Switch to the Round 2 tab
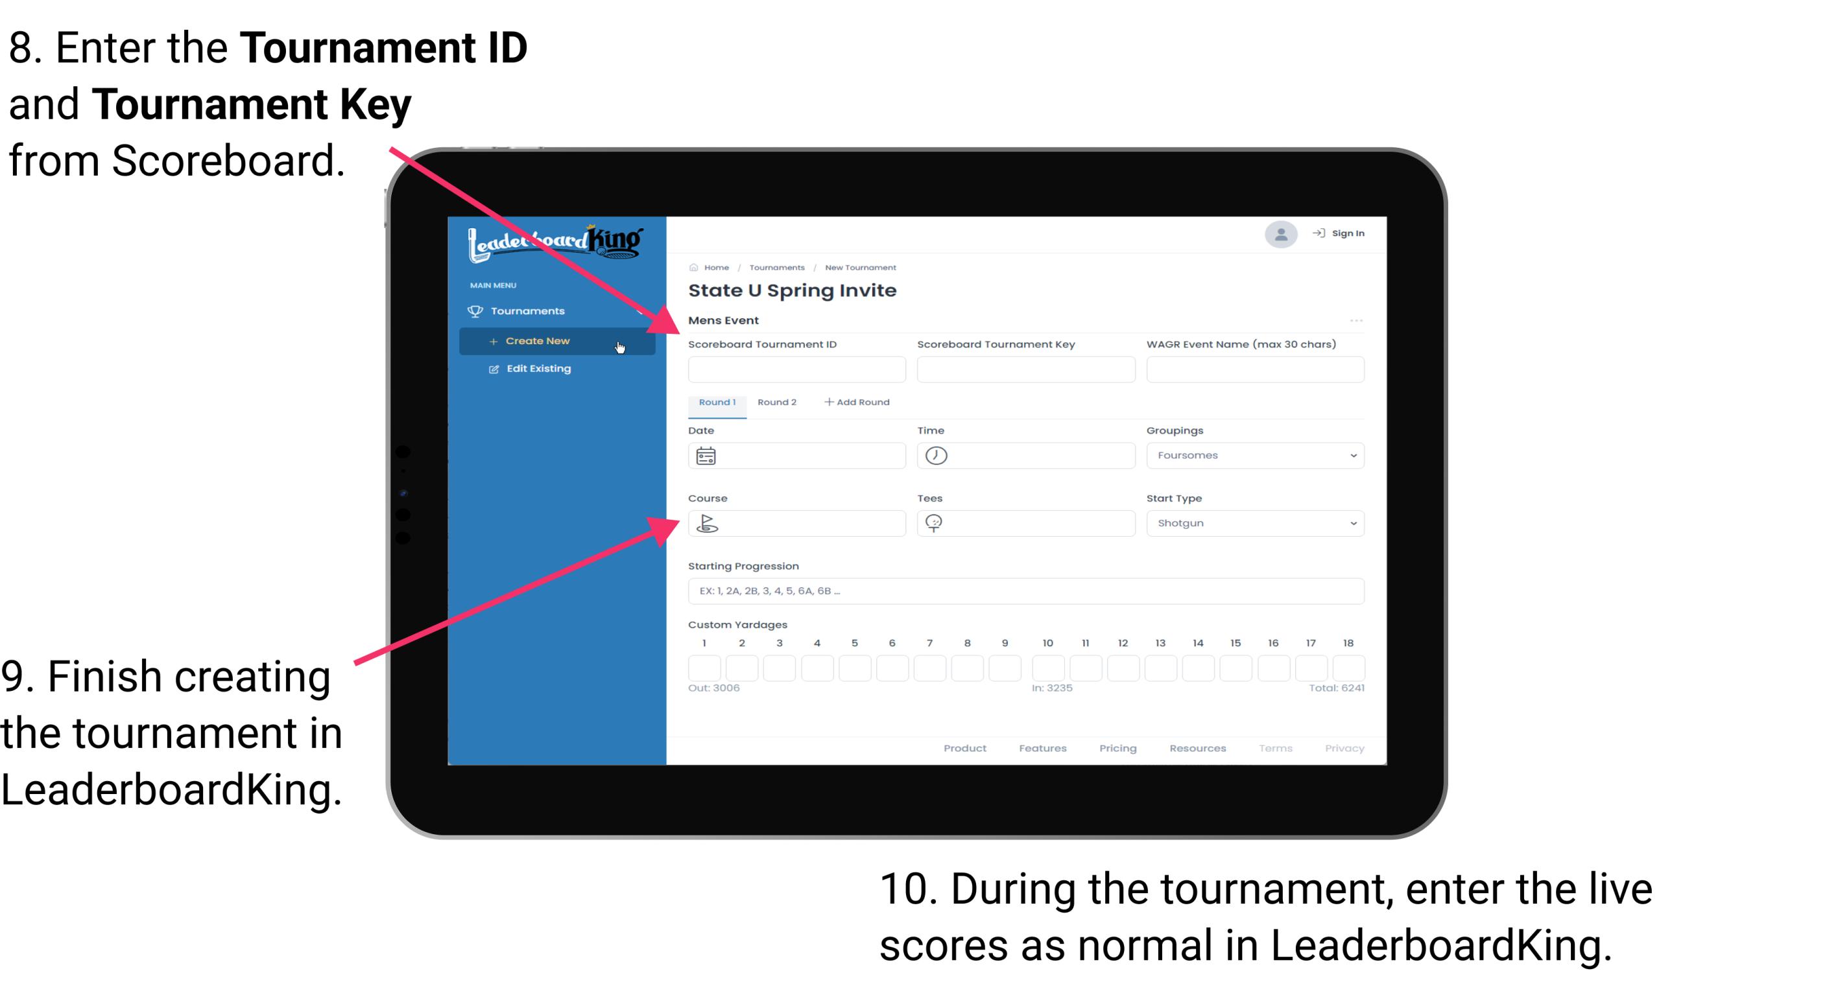 point(776,403)
